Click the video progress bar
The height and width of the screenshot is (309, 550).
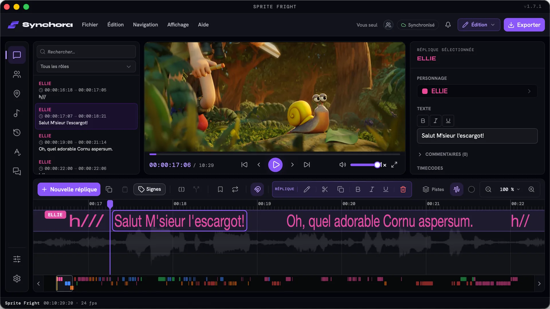tap(275, 154)
